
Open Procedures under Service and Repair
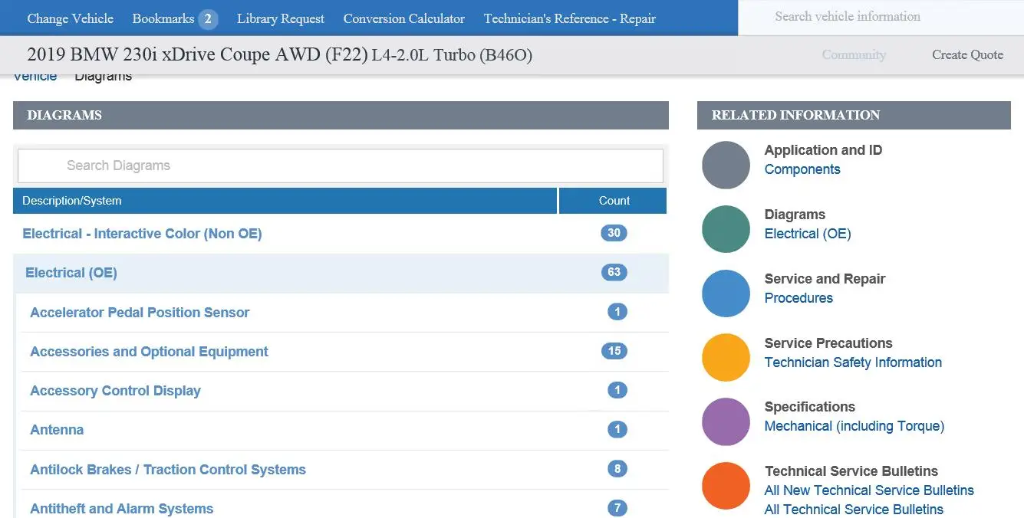click(798, 298)
